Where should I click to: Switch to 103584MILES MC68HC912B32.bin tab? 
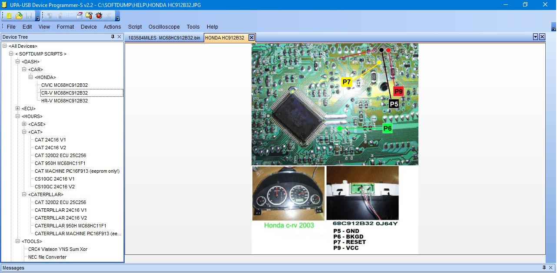(x=164, y=38)
